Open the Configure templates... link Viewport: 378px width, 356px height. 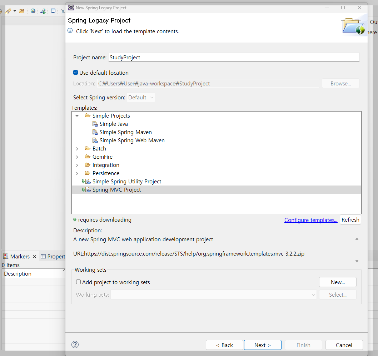click(x=311, y=220)
